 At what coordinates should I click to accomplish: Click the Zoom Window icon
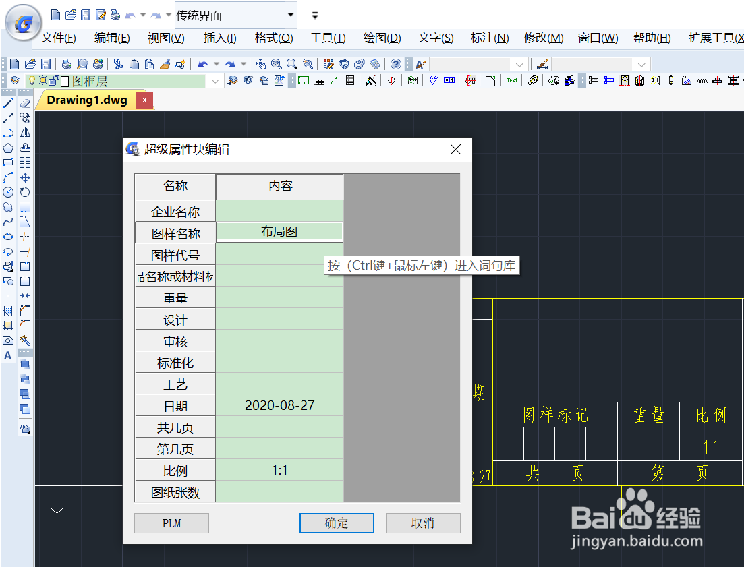coord(292,64)
